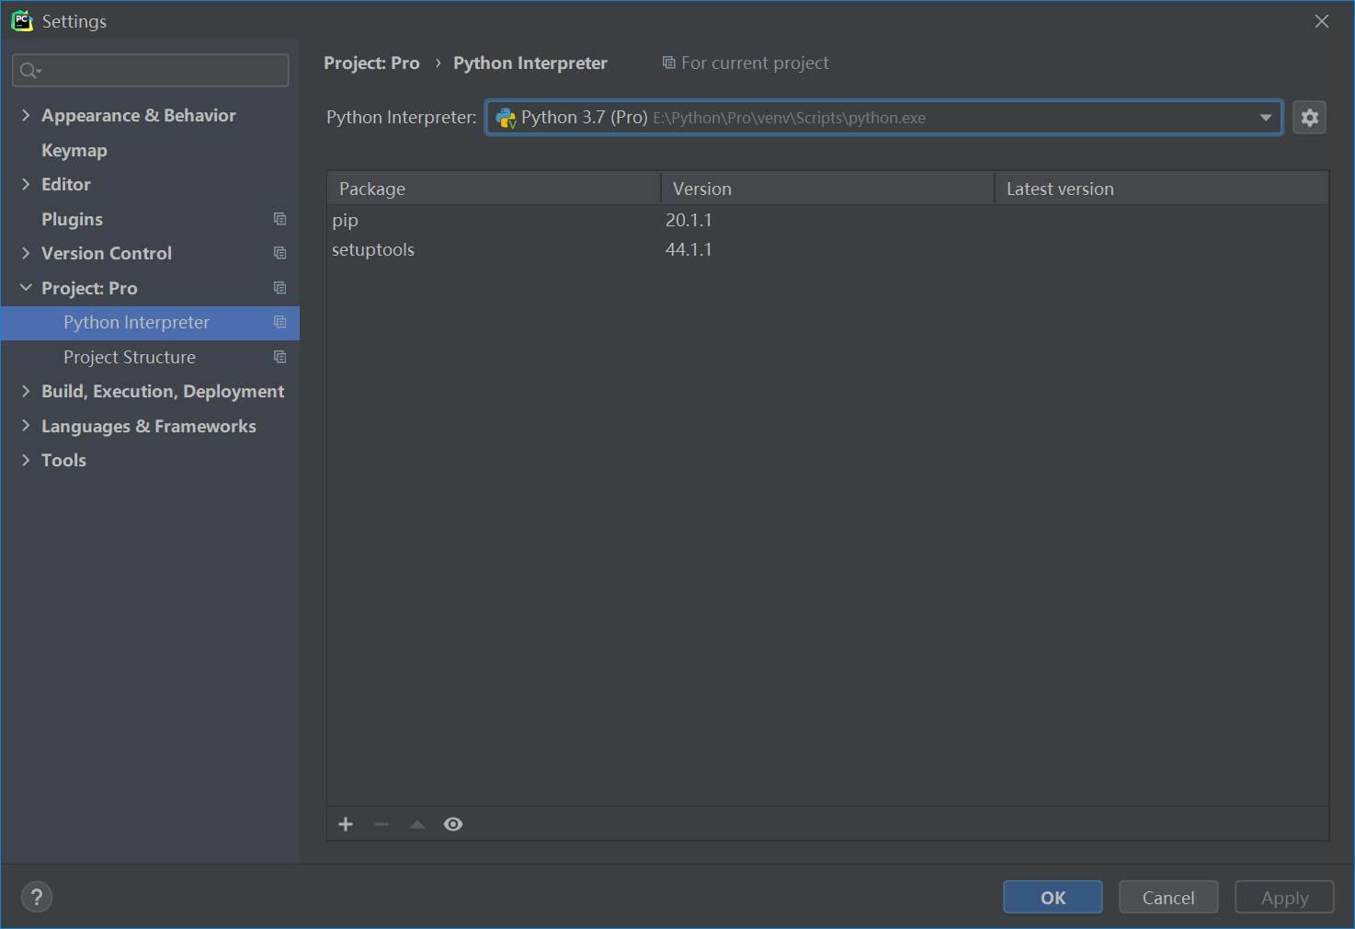
Task: Select Appearance & Behavior tree item
Action: coord(139,115)
